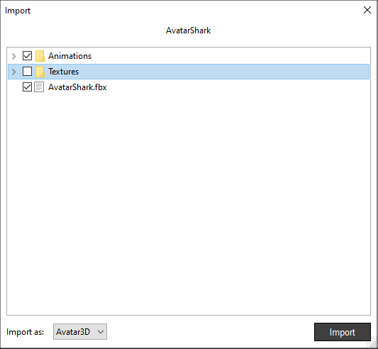Click the AvatarShark package title

188,31
